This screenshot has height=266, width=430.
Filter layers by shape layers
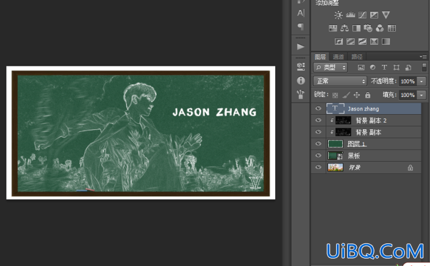[x=396, y=68]
